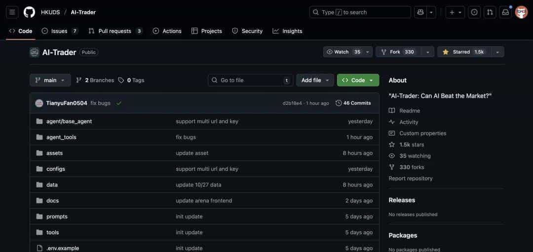Open the tools folder
This screenshot has height=252, width=533.
tap(53, 232)
